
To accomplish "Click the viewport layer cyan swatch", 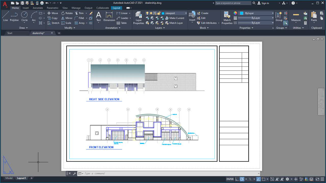I will point(163,13).
